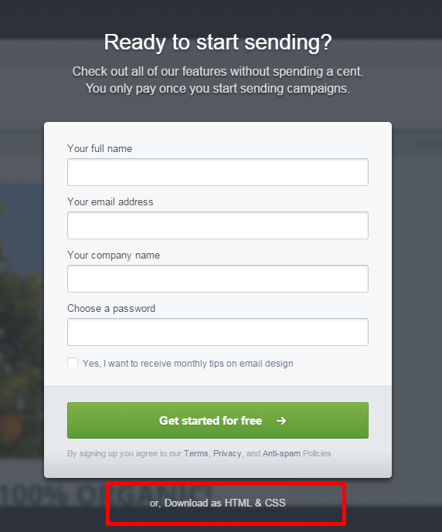Click the arrow icon on the green button
The height and width of the screenshot is (532, 442).
pyautogui.click(x=281, y=421)
